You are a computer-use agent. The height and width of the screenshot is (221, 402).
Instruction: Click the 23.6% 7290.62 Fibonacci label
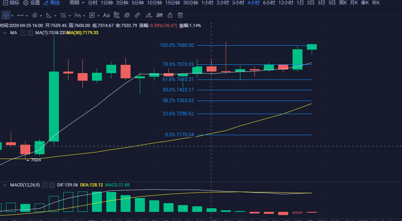[178, 113]
